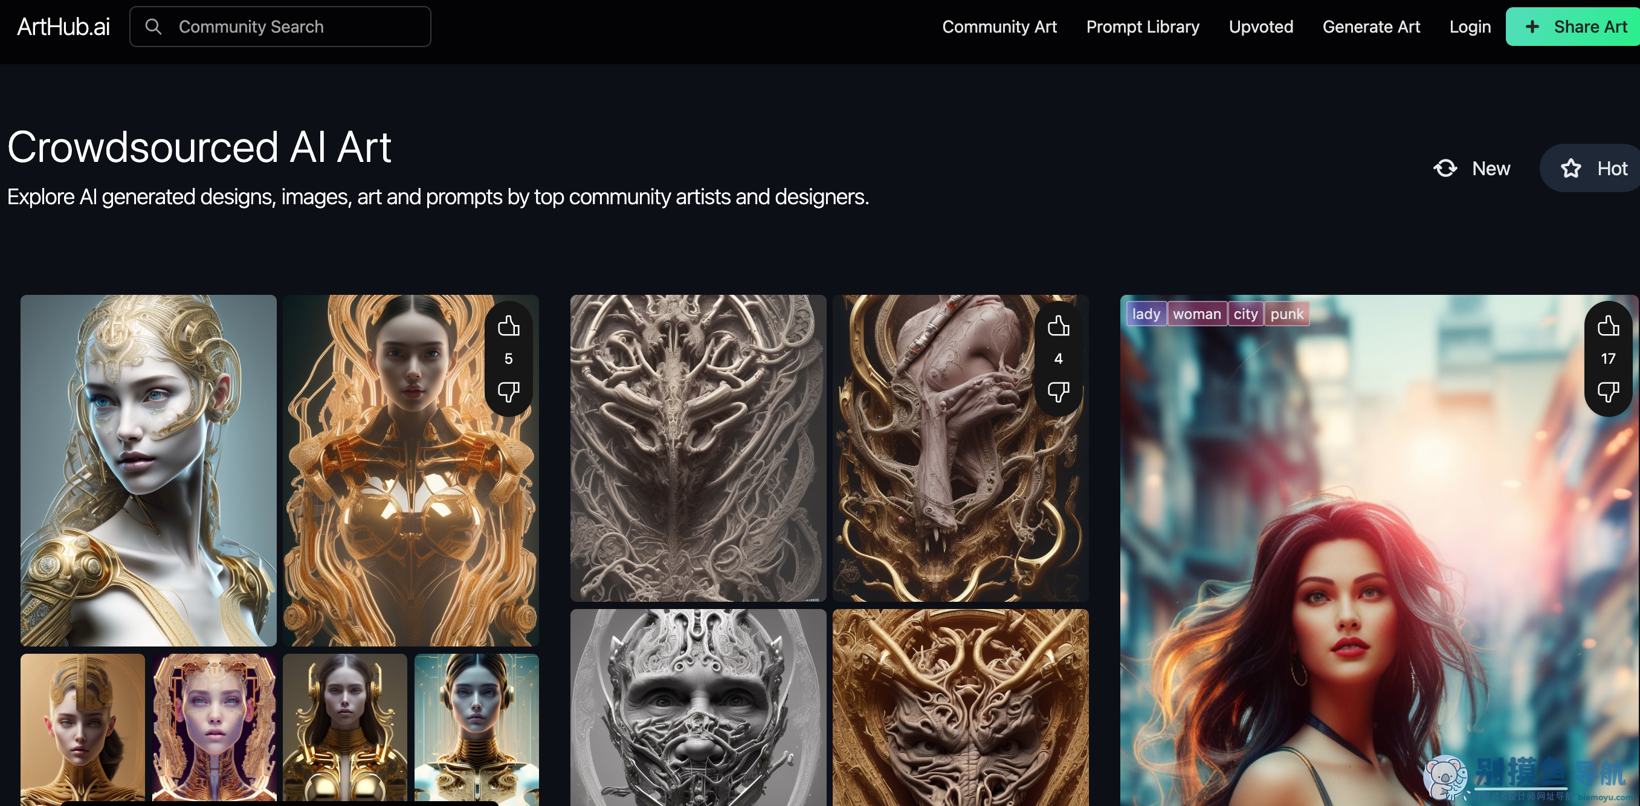Select the 'punk' tag

coord(1286,314)
